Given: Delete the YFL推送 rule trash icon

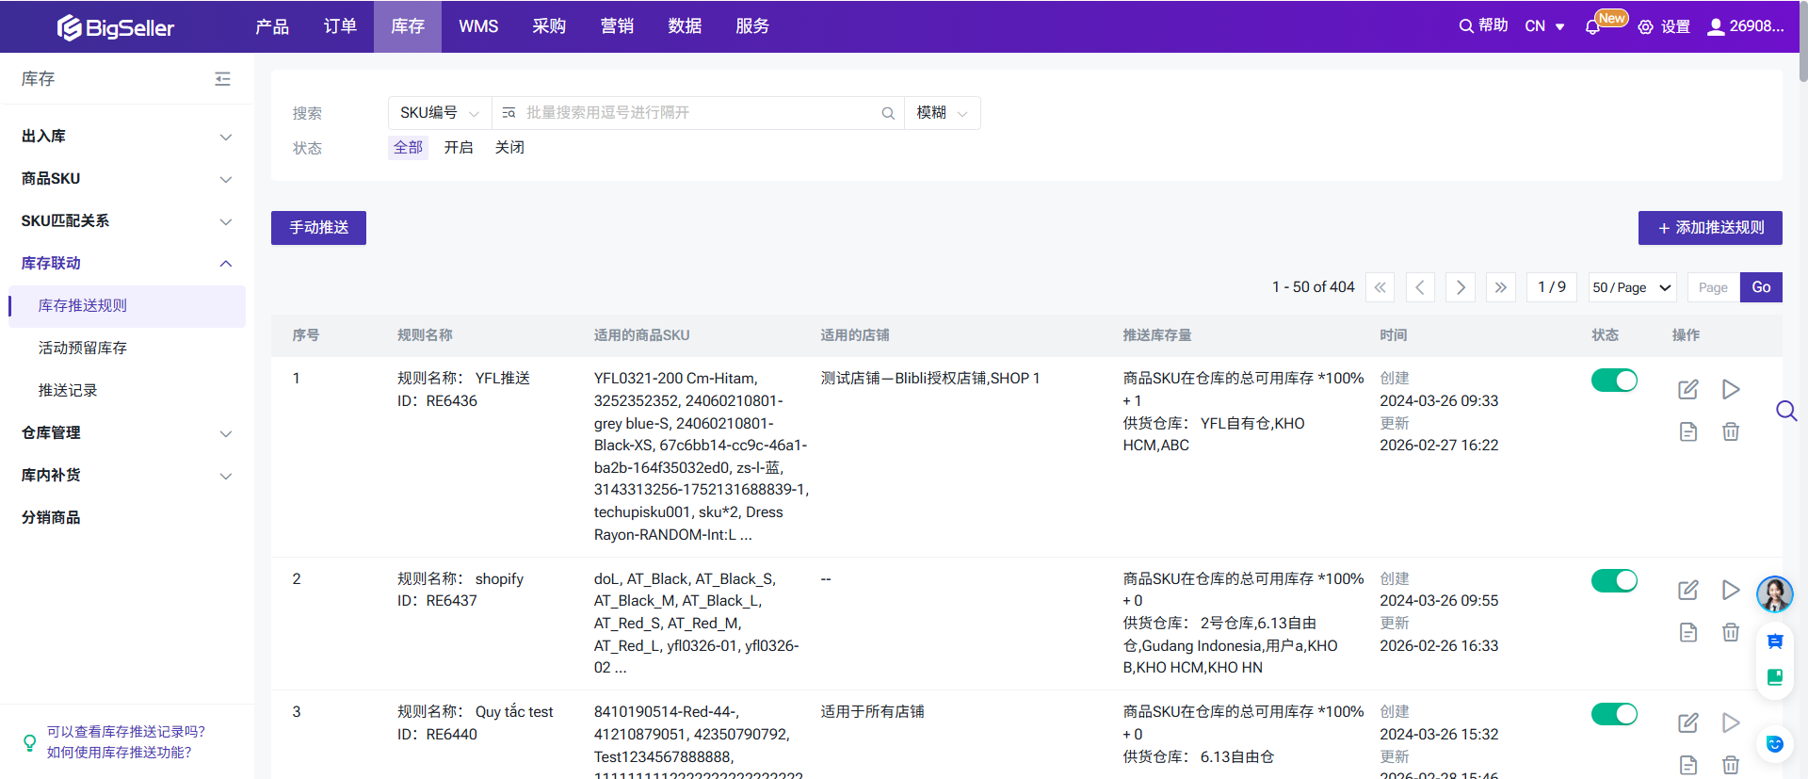Looking at the screenshot, I should point(1730,431).
